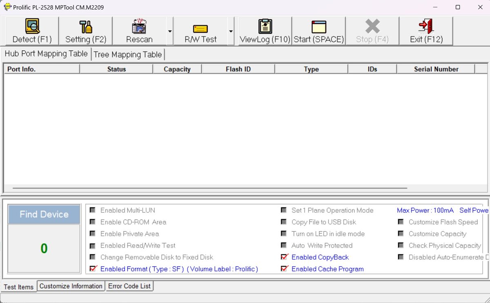The image size is (490, 303).
Task: Click the Type column header
Action: click(311, 69)
